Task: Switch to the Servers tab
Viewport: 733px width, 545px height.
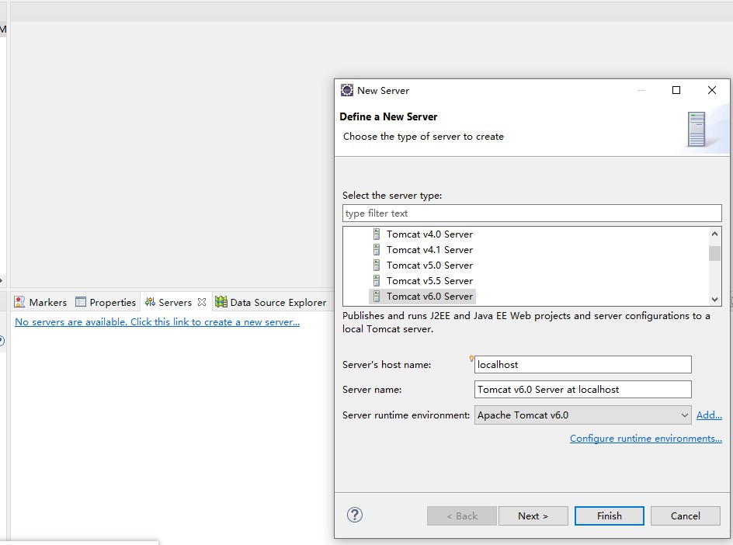Action: (x=175, y=302)
